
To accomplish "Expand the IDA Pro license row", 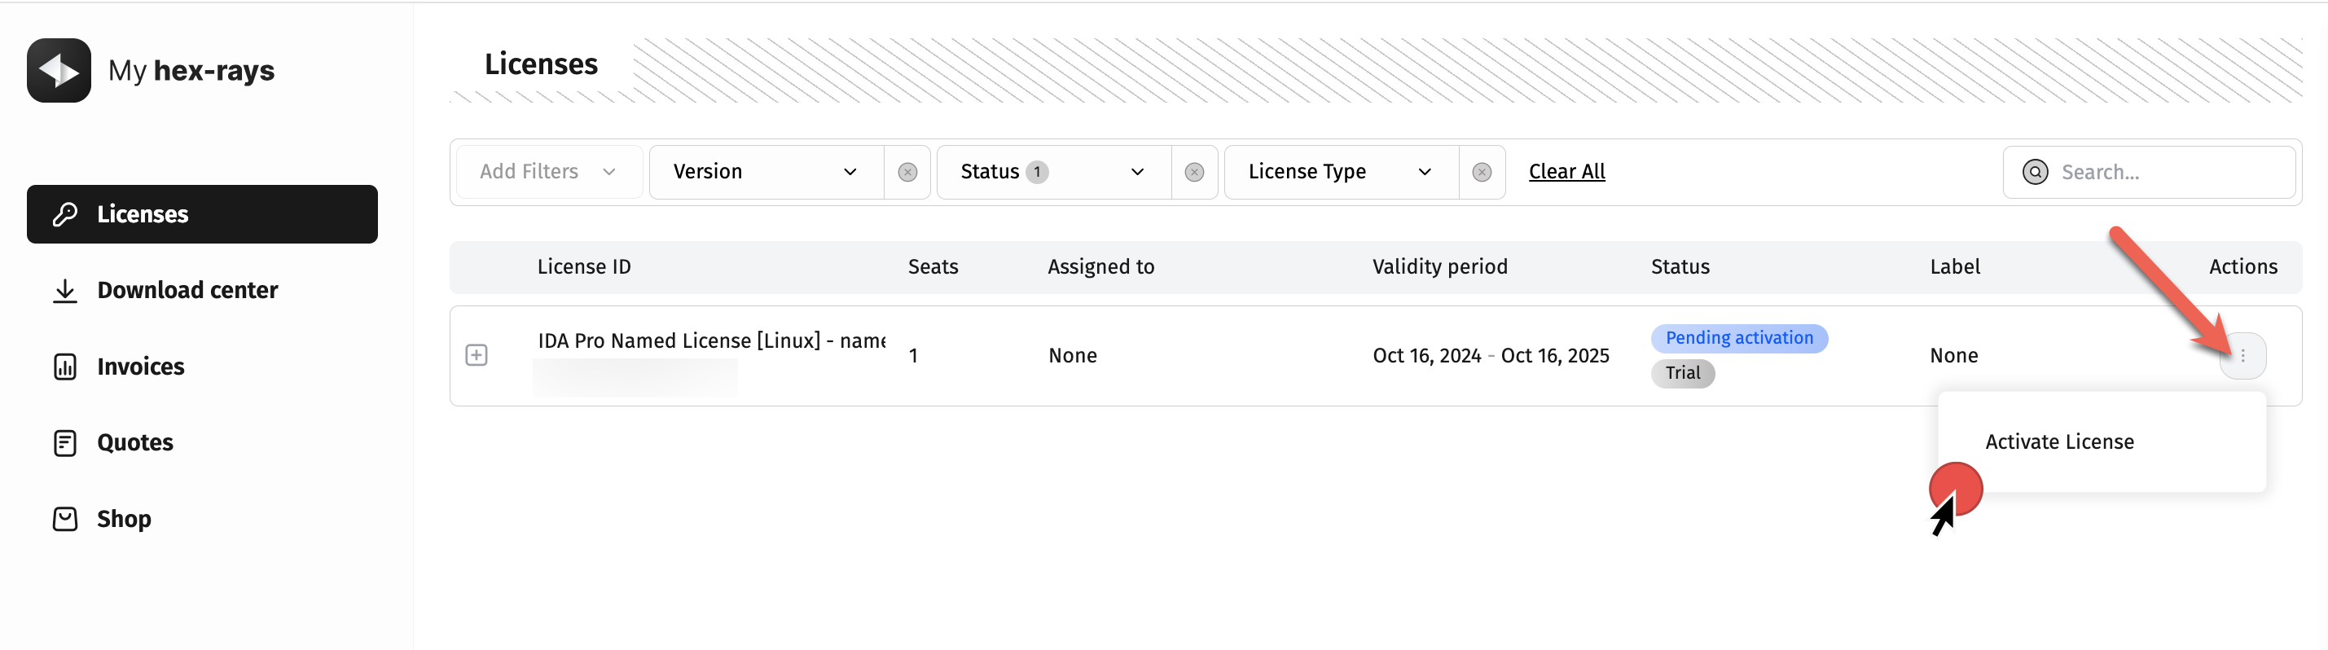I will coord(477,355).
